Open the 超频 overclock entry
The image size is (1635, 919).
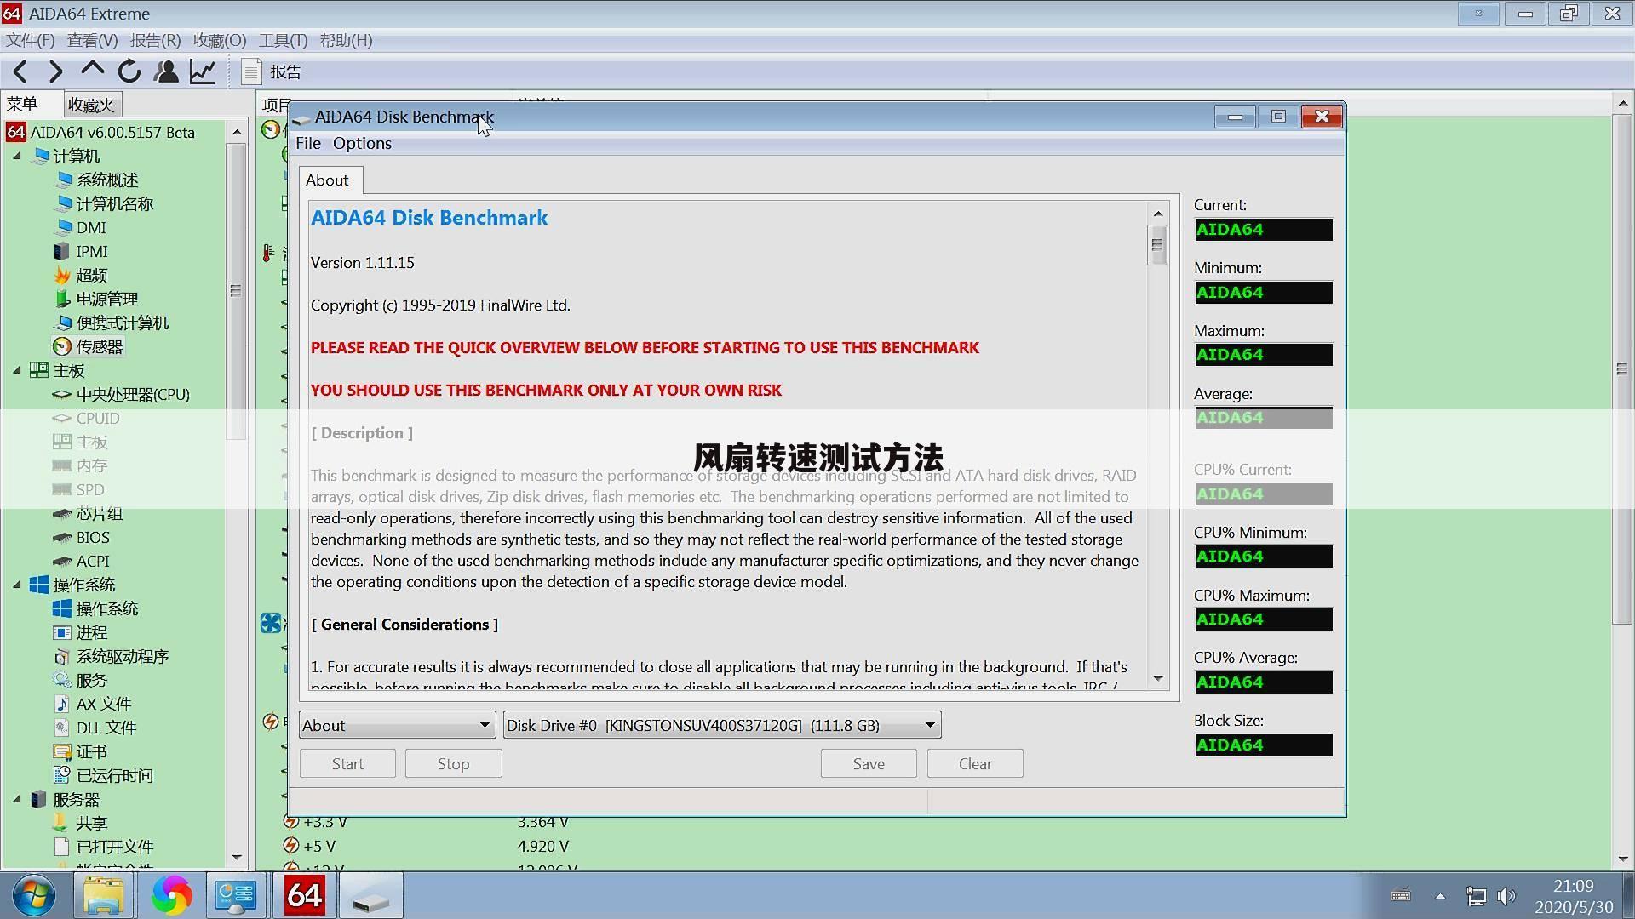tap(92, 276)
